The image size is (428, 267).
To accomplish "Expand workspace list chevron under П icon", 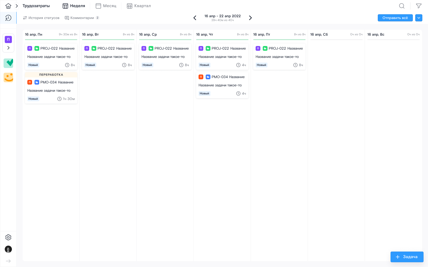I will 8,48.
